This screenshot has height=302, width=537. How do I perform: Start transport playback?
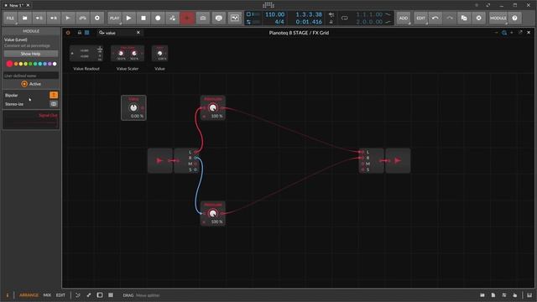(x=128, y=18)
